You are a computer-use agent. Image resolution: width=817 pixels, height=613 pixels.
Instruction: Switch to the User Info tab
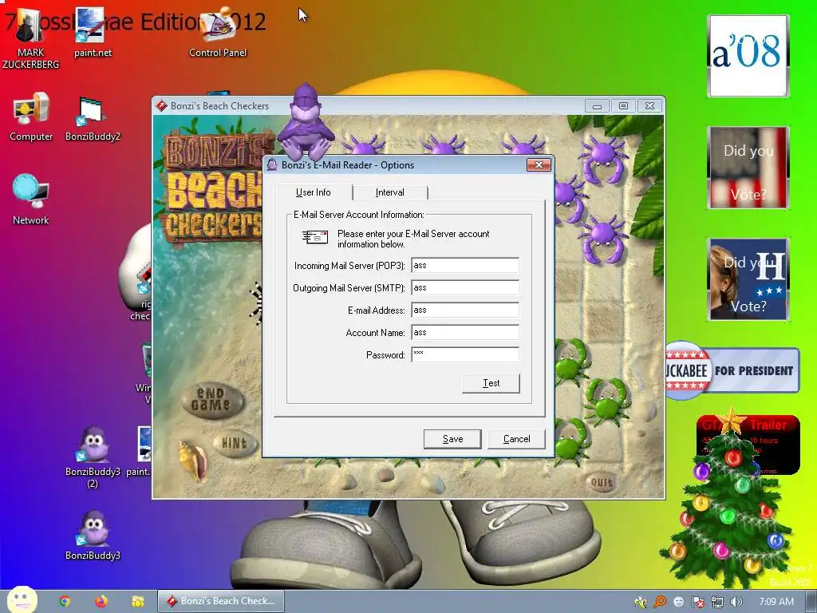click(x=313, y=192)
